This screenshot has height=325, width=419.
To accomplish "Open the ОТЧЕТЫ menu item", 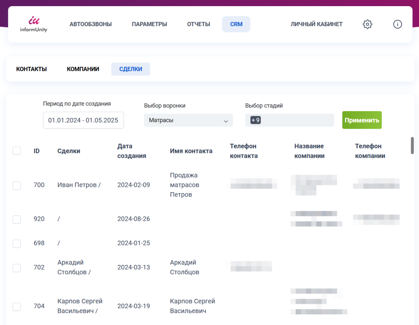I will click(198, 24).
